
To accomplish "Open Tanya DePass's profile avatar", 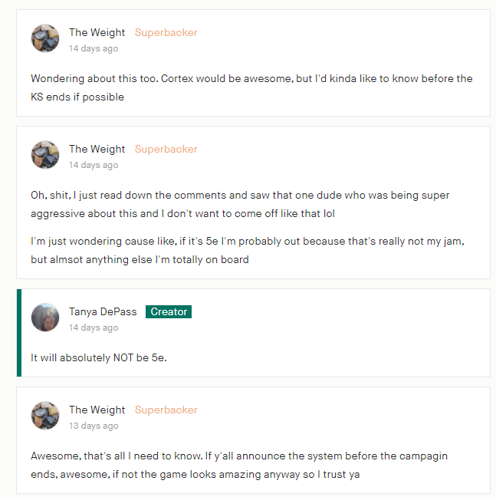I will pyautogui.click(x=45, y=318).
